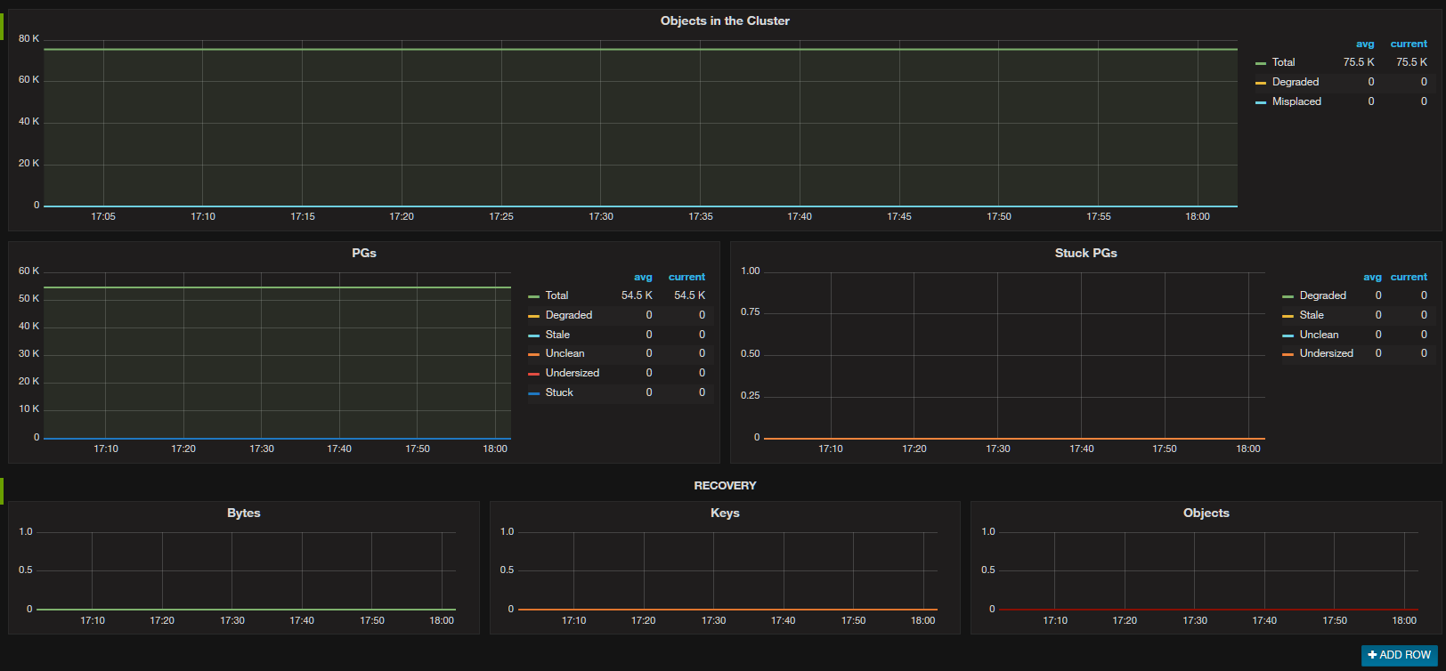Click the 75.5 K current value for Total objects

click(x=1411, y=62)
